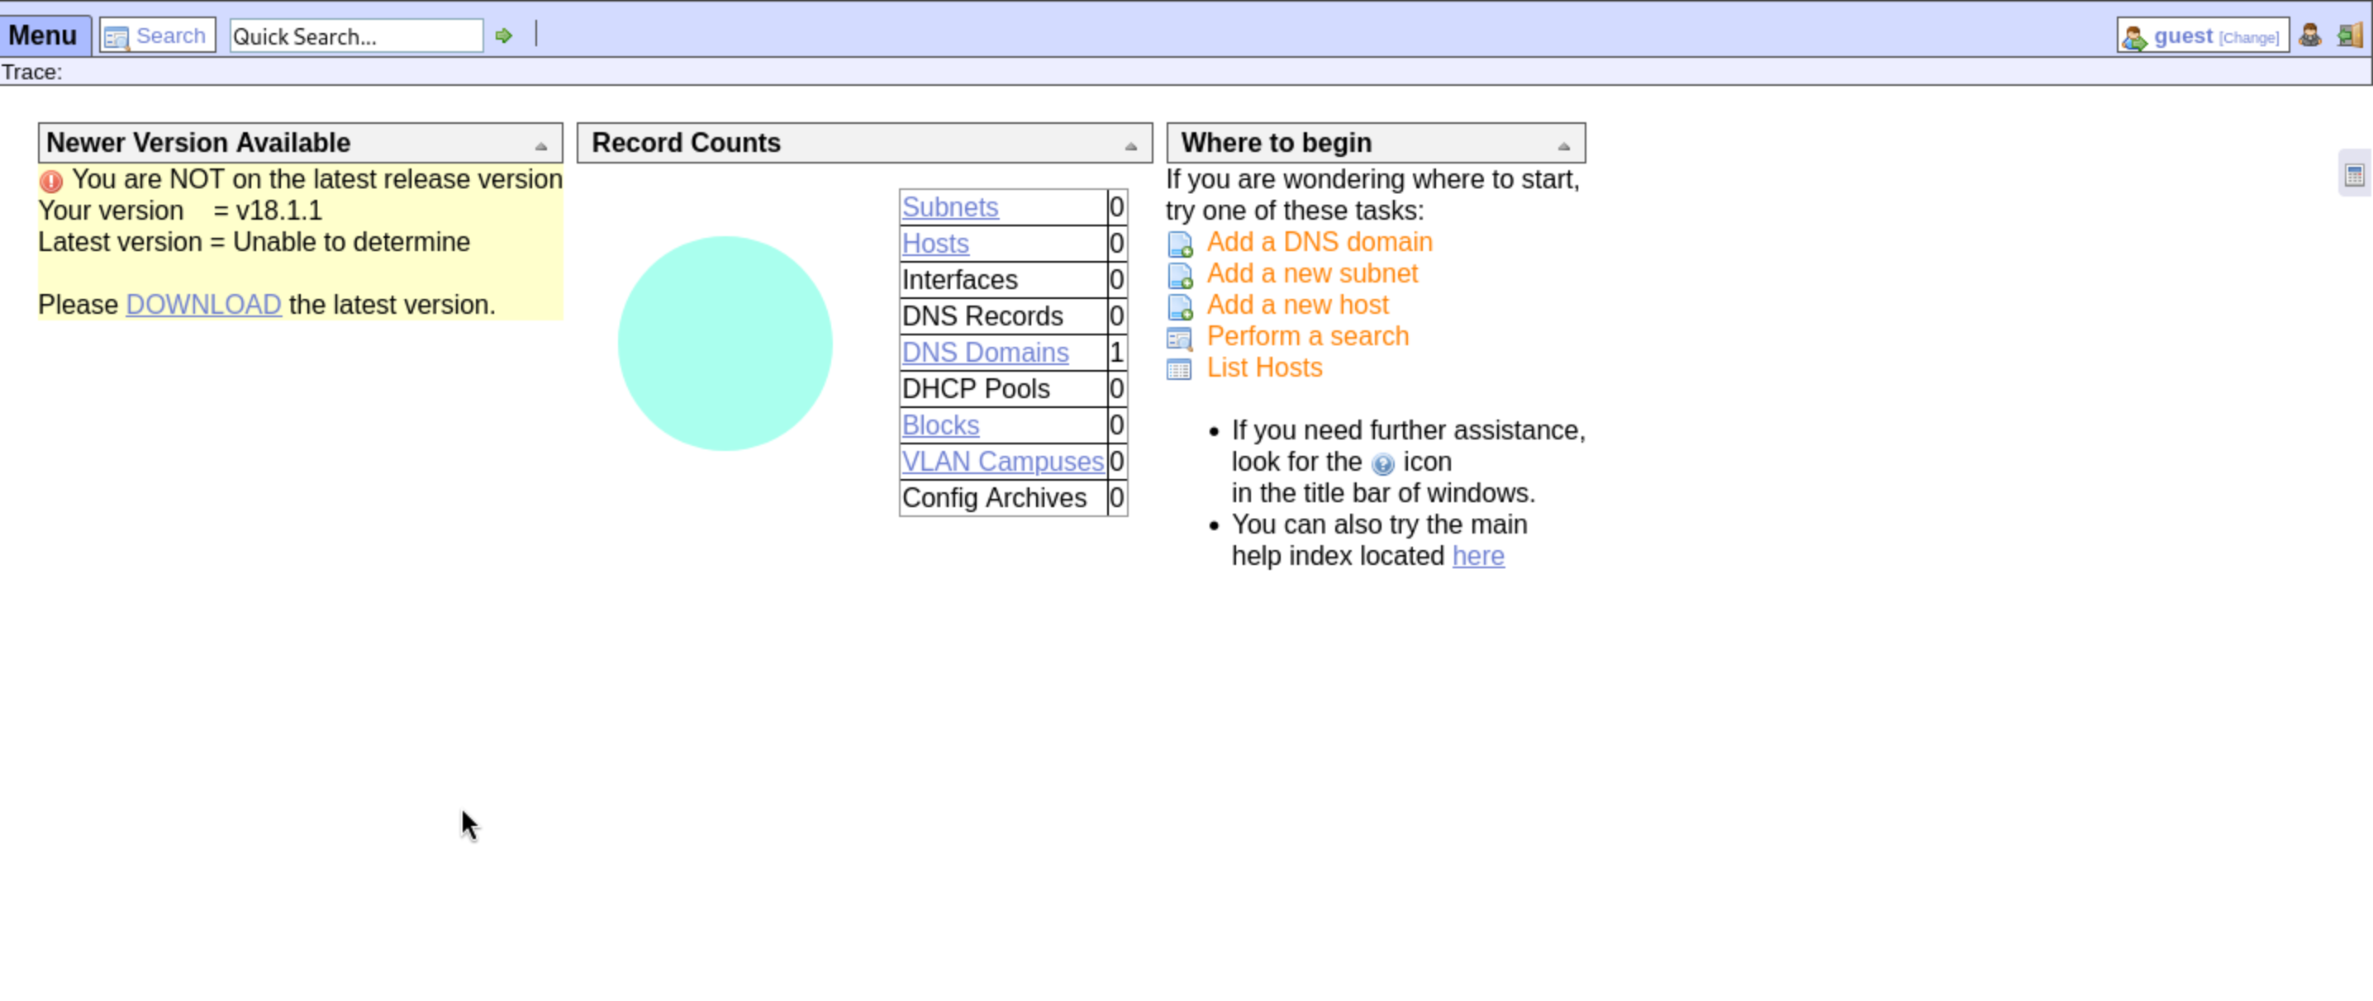Open the DNS Domains record link

(x=985, y=353)
